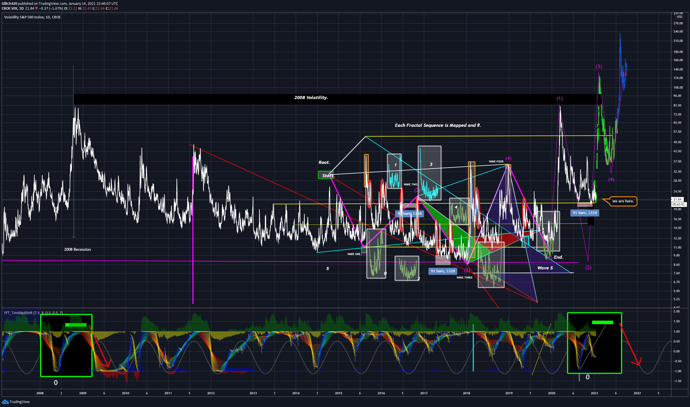Click the 96.00 price axis label
The width and height of the screenshot is (690, 407).
[678, 96]
